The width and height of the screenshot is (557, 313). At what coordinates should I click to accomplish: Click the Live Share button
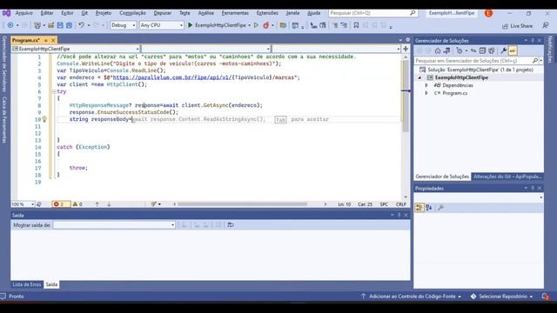click(x=517, y=26)
